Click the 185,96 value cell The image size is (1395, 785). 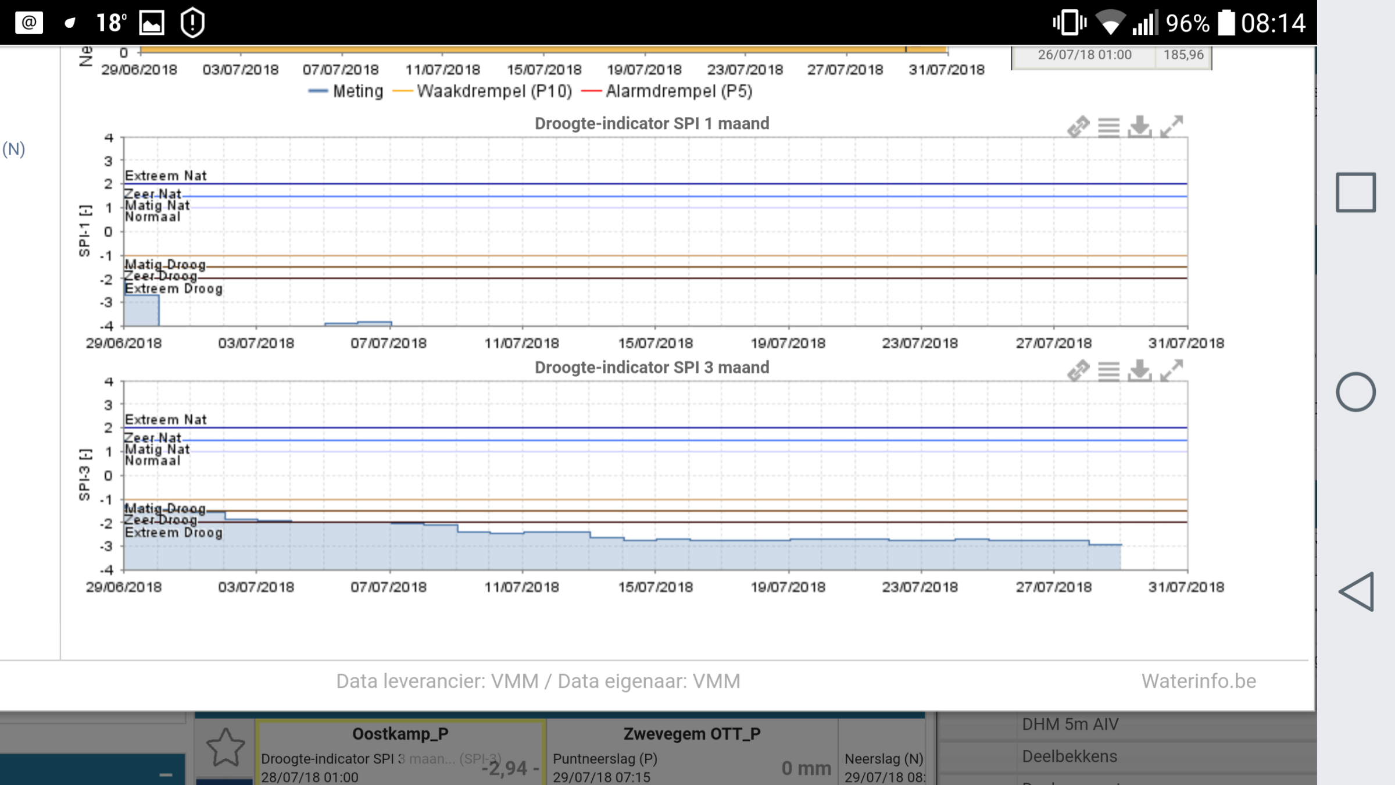click(1183, 55)
